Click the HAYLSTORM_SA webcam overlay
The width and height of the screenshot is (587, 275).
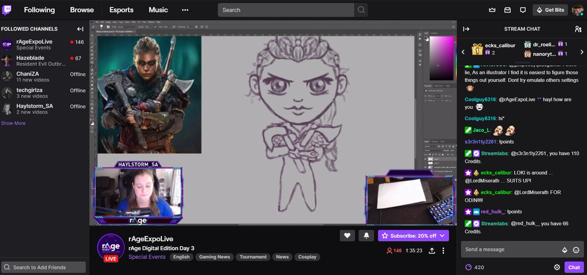coord(138,192)
